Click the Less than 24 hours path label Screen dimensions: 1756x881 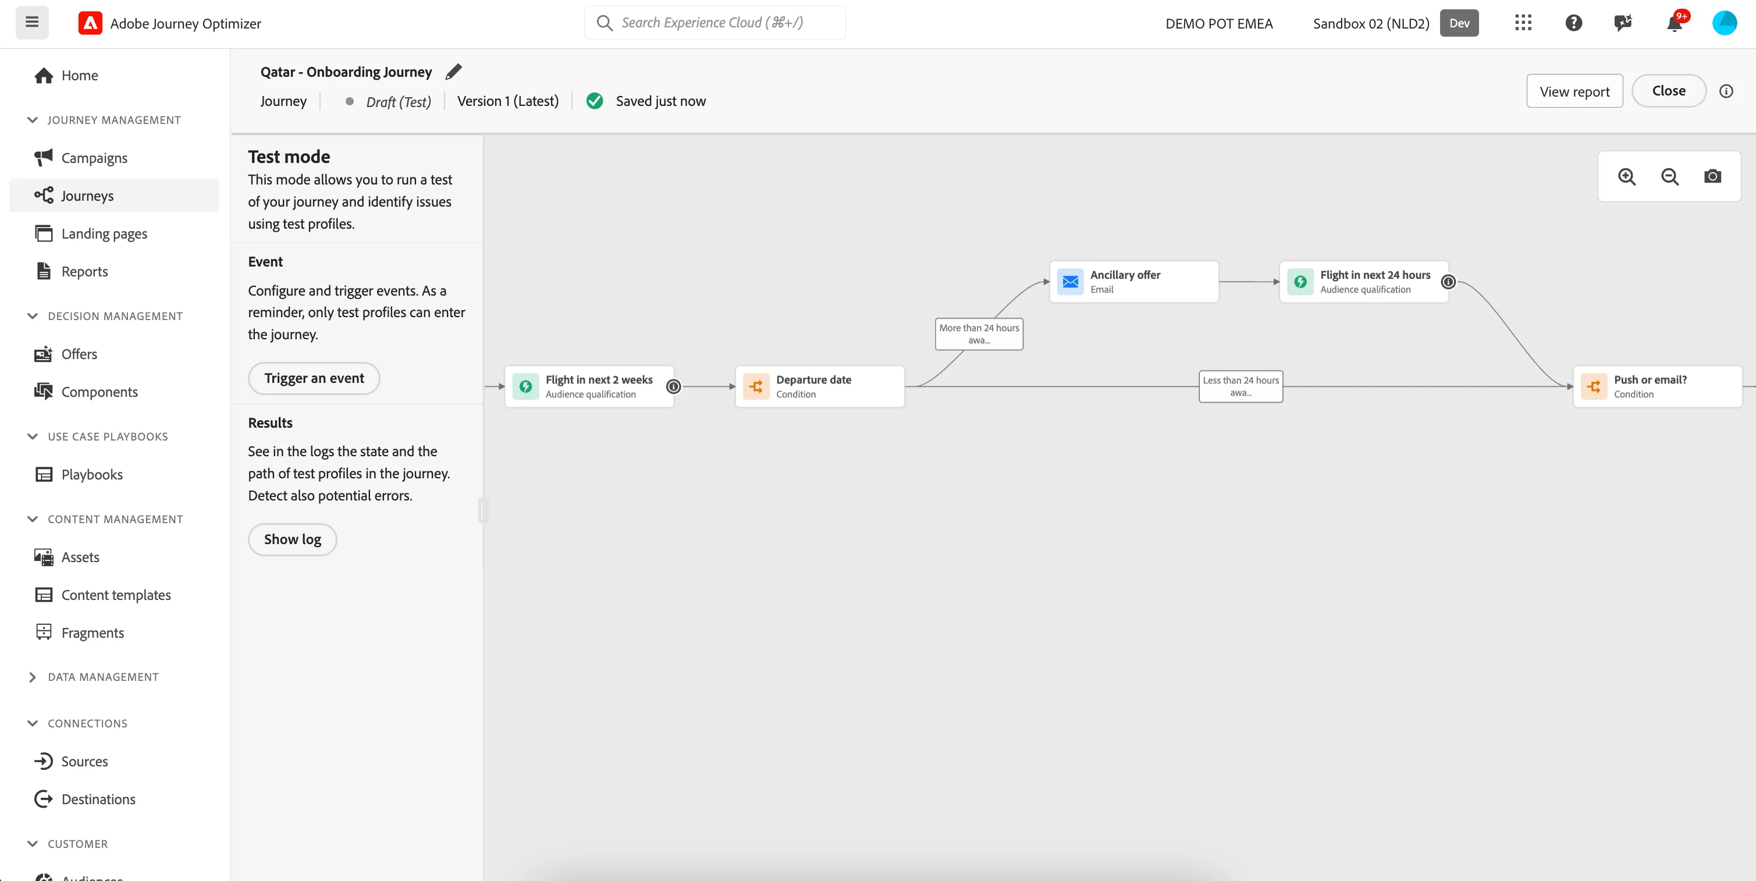[x=1240, y=386]
